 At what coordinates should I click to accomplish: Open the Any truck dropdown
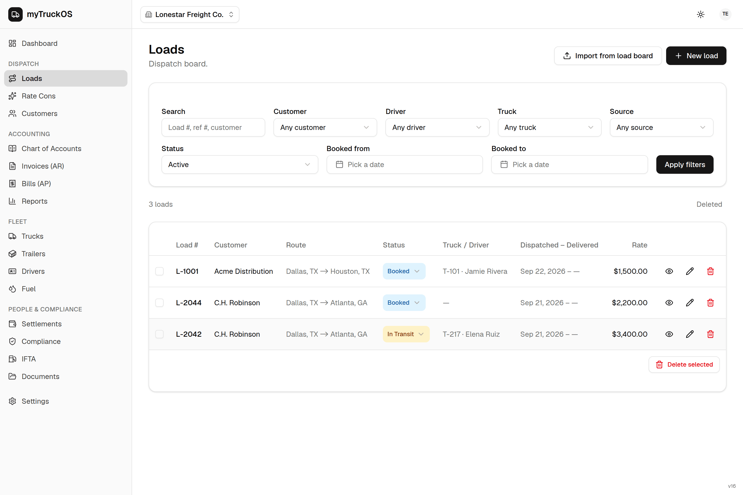click(549, 127)
